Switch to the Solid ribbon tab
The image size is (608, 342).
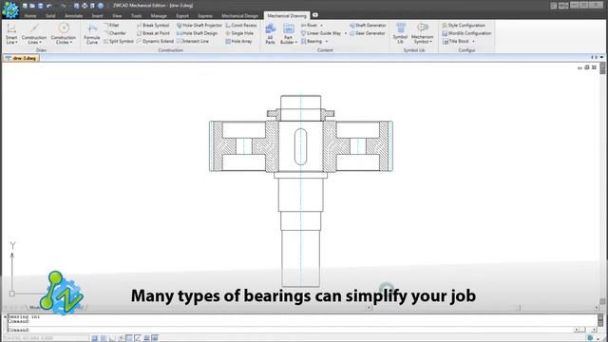(50, 16)
